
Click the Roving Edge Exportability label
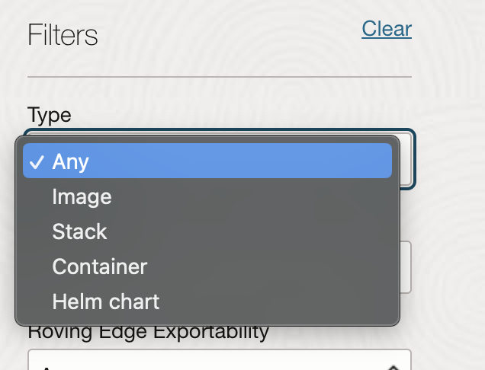[x=148, y=332]
